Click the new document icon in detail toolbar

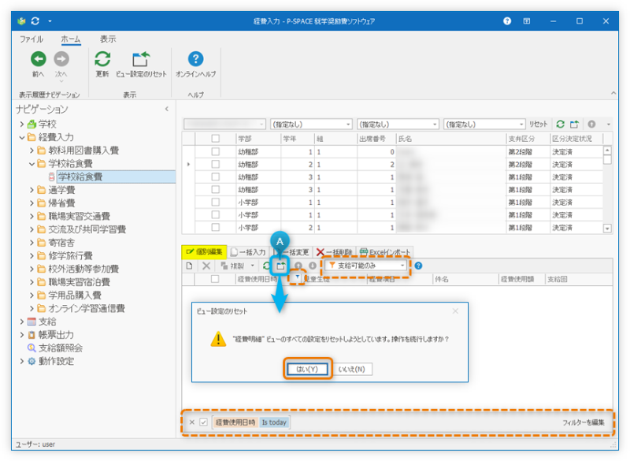click(189, 266)
